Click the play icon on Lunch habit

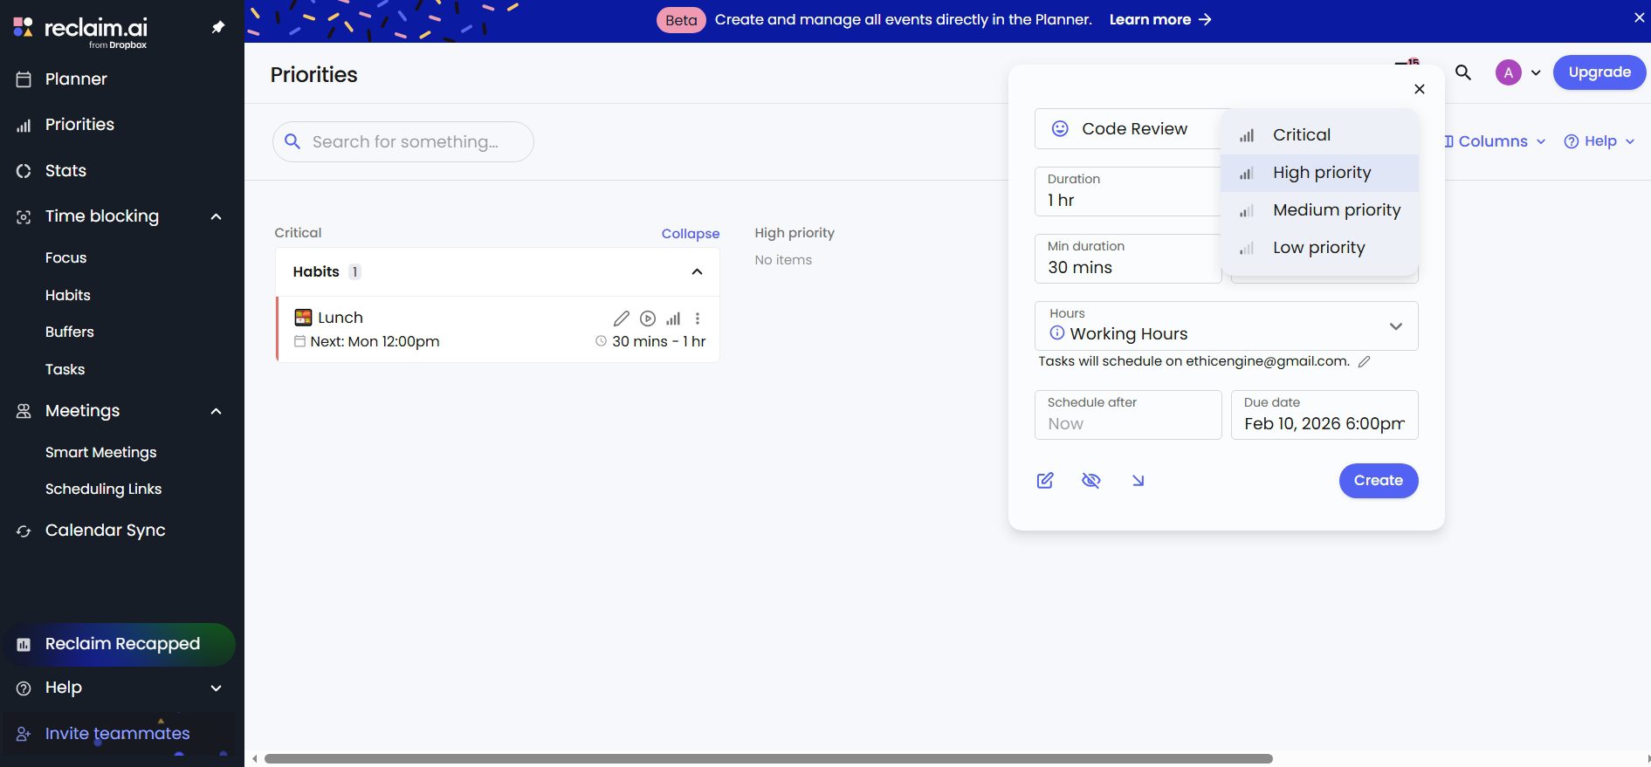[x=648, y=318]
